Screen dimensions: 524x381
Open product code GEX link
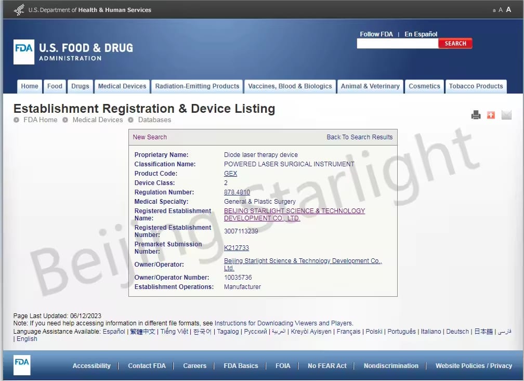(231, 174)
